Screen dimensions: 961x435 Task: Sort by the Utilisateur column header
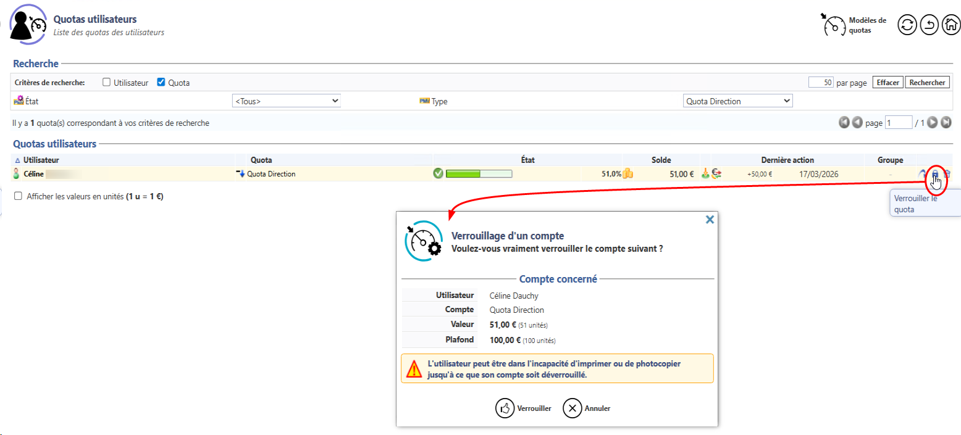click(x=41, y=160)
